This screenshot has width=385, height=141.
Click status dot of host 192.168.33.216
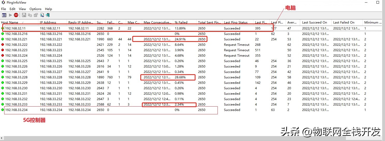(3, 34)
